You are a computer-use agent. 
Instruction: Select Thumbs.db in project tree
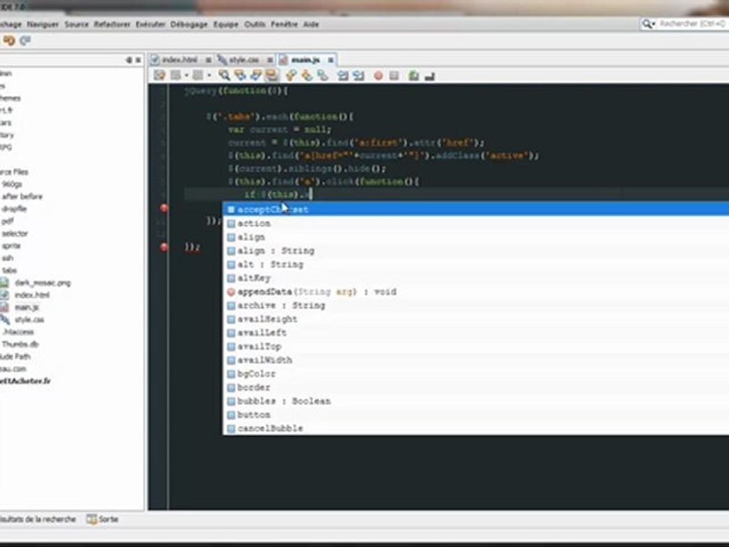tap(20, 344)
